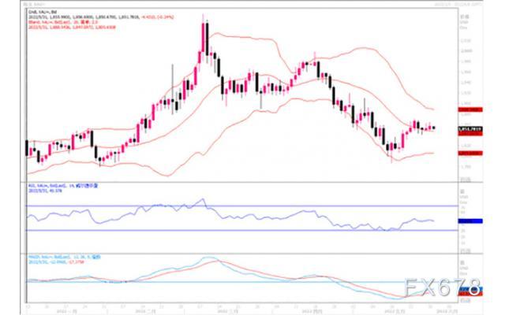505x315 pixels.
Task: Select the upper Bollinger band red price tag
Action: click(x=470, y=109)
